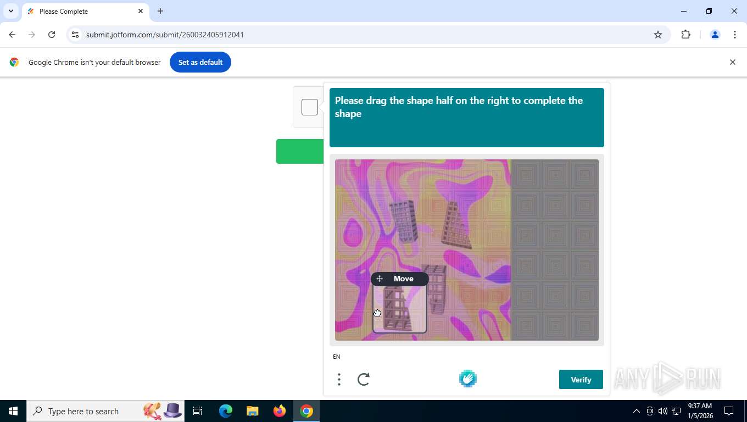Click the Chrome icon in the taskbar
Viewport: 747px width, 422px height.
(x=306, y=411)
